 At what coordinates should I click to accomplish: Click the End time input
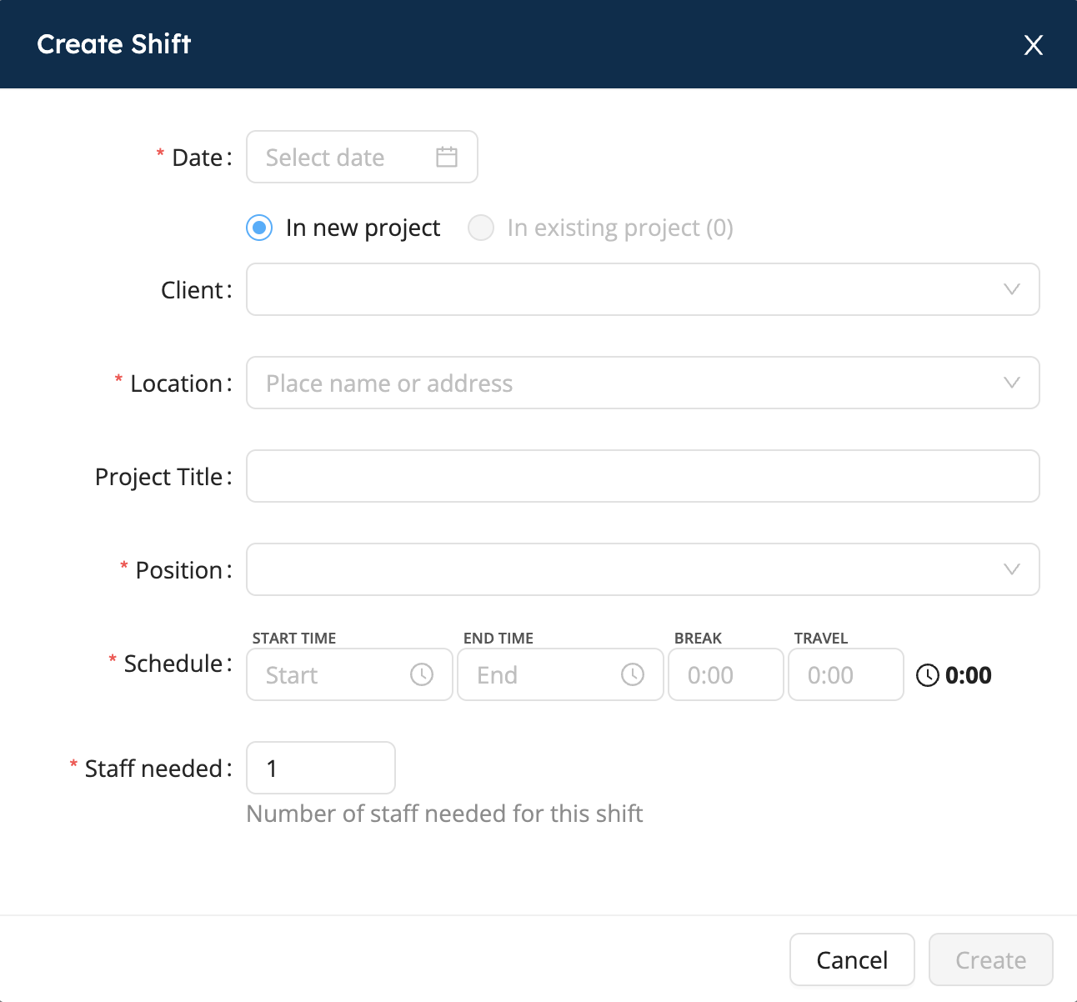coord(560,674)
